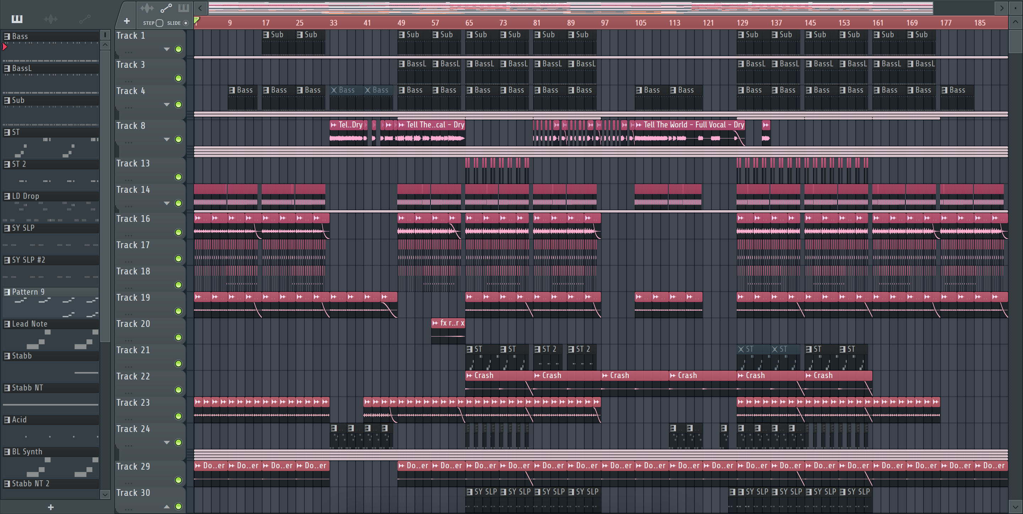Click first Do..er clip icon on Track 29
This screenshot has width=1023, height=514.
coord(198,466)
